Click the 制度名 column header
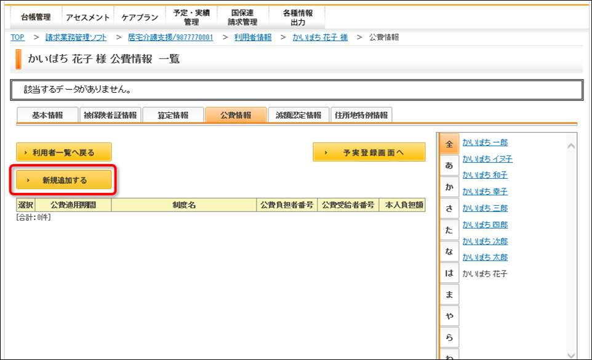This screenshot has height=360, width=592. click(x=184, y=205)
